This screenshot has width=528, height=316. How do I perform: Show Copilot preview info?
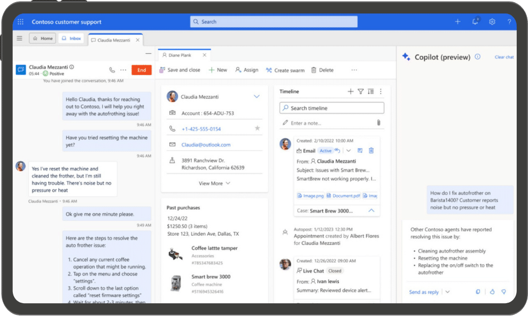click(477, 57)
